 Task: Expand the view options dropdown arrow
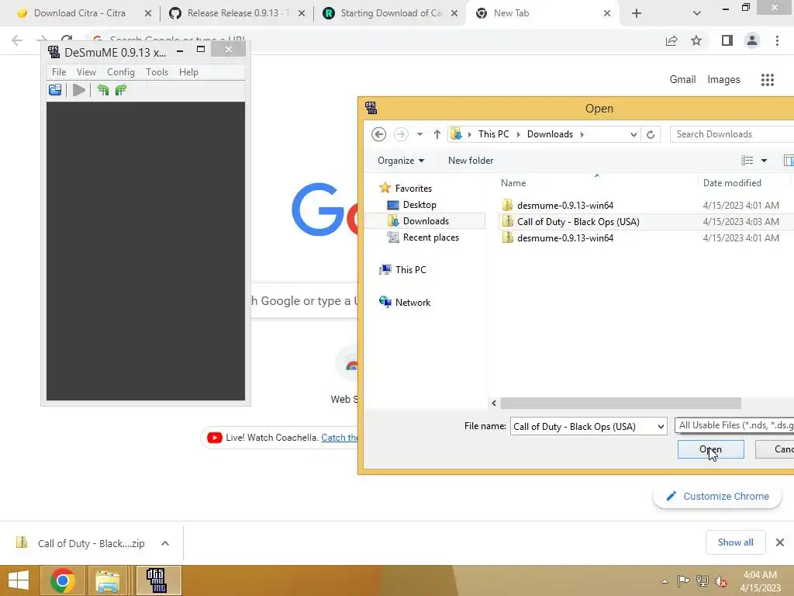764,161
